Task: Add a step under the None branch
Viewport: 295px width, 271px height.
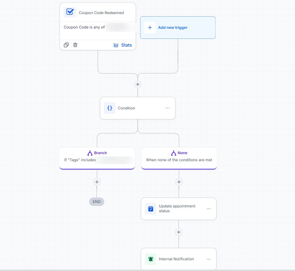Action: (x=179, y=182)
